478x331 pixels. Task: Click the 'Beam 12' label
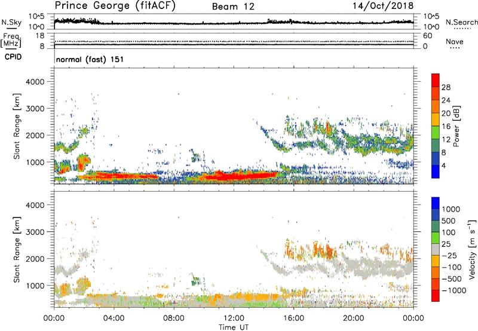click(x=233, y=7)
